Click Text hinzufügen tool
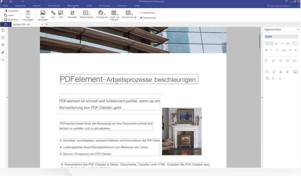 tap(28, 15)
